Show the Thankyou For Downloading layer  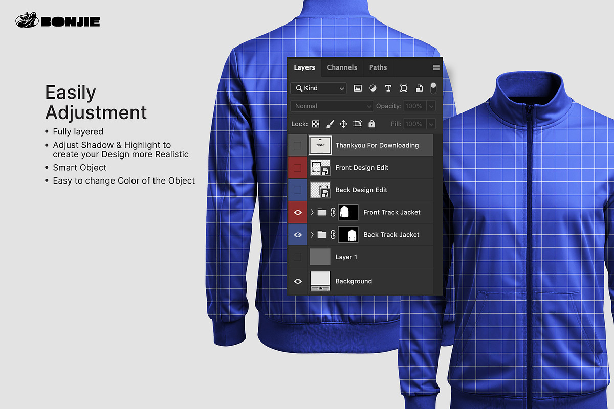point(297,145)
